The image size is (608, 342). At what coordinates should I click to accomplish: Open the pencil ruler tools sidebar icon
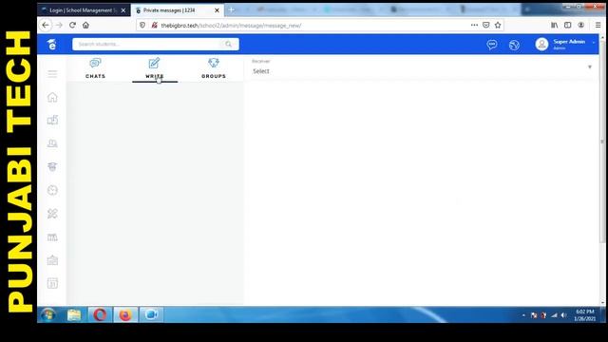(x=52, y=213)
